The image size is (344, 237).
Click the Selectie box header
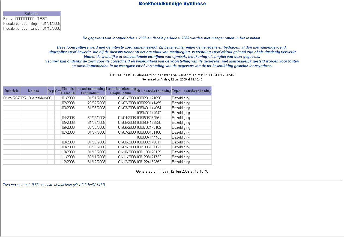click(x=32, y=14)
